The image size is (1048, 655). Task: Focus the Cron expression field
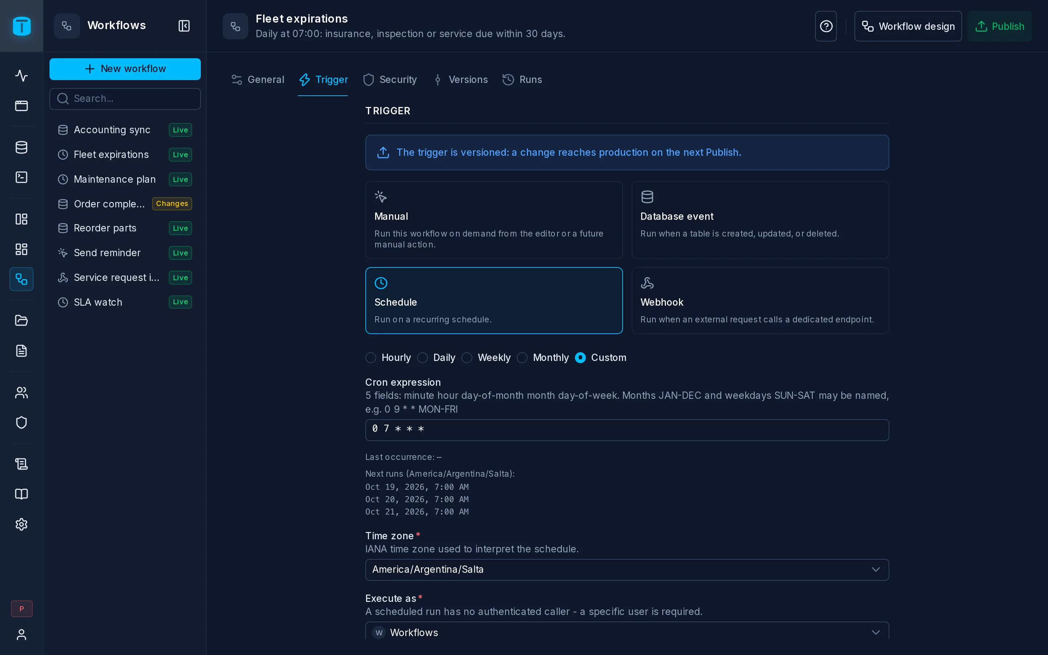(x=627, y=430)
